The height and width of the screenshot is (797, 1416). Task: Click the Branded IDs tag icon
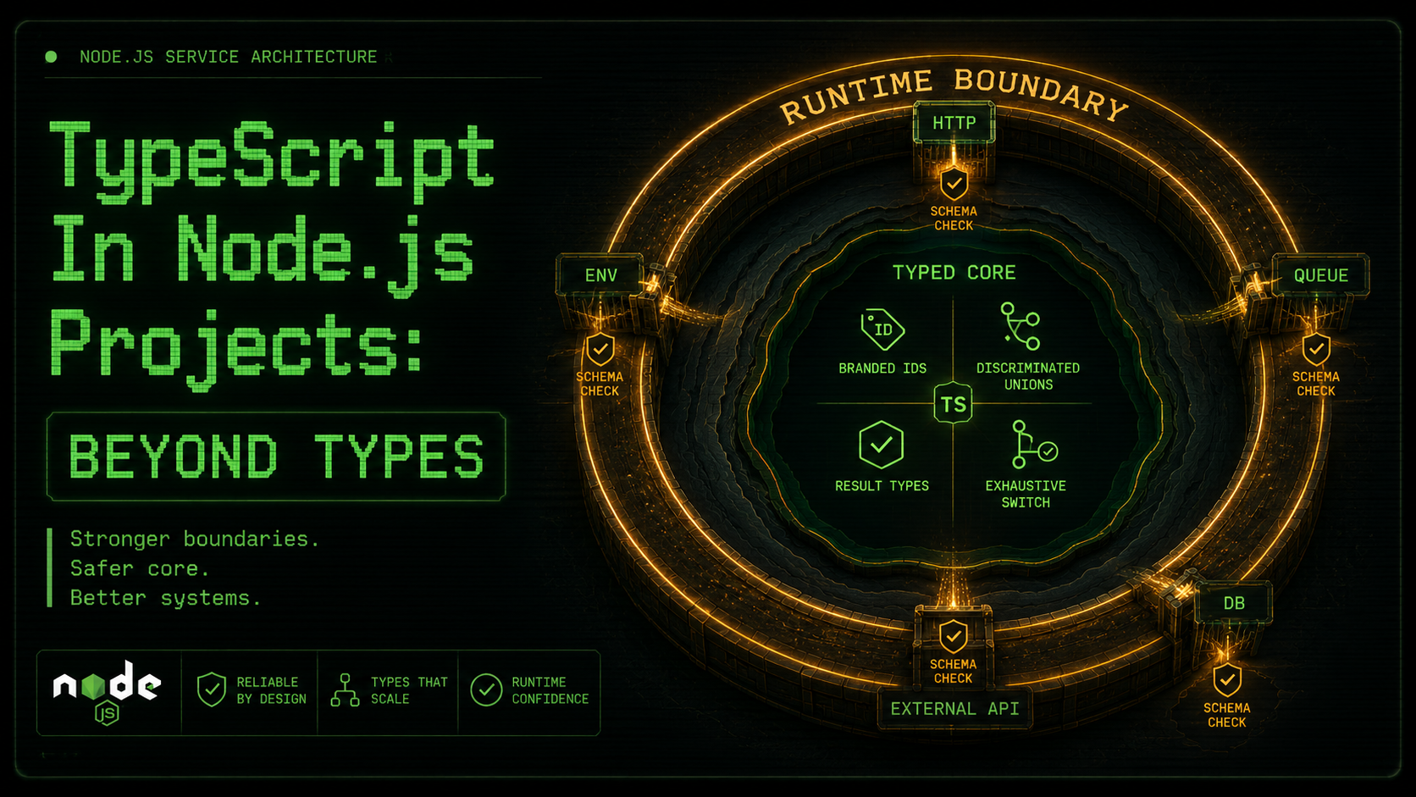click(882, 329)
